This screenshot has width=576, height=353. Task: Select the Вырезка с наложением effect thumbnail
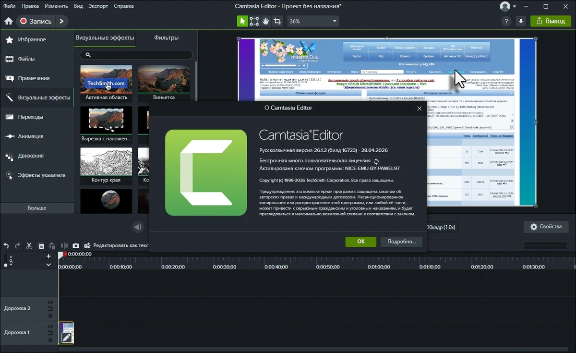(x=106, y=124)
